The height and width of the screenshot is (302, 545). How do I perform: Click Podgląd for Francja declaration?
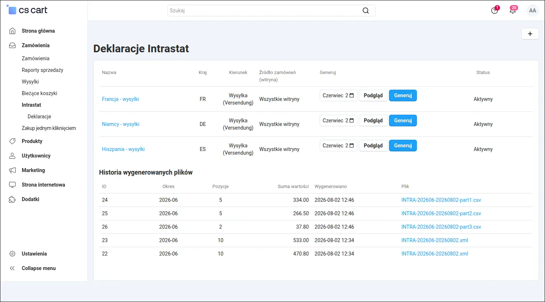(373, 95)
